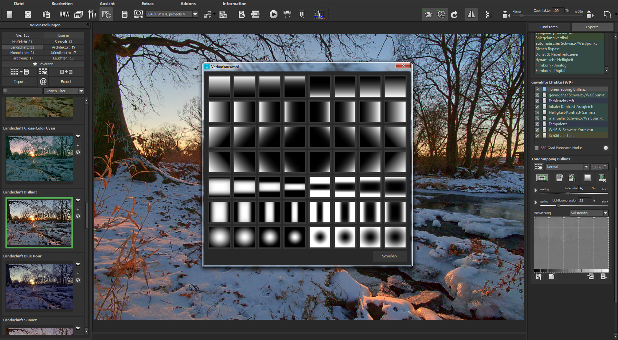The width and height of the screenshot is (618, 340).
Task: Click the gradient mask icon in effect panel
Action: 587,178
